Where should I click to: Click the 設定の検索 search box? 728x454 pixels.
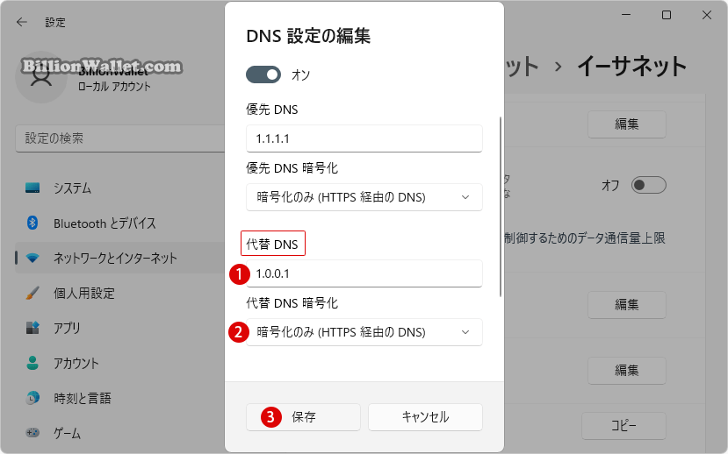click(x=120, y=138)
